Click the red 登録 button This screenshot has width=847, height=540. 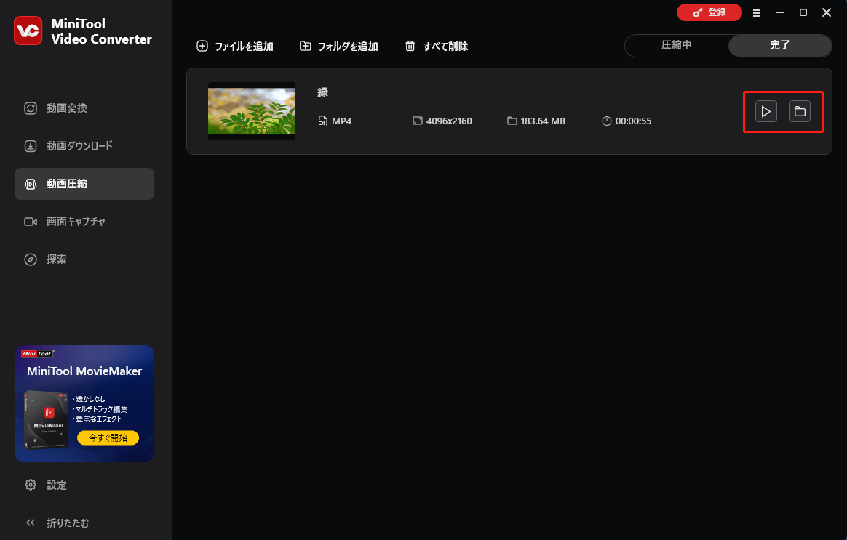pyautogui.click(x=709, y=12)
